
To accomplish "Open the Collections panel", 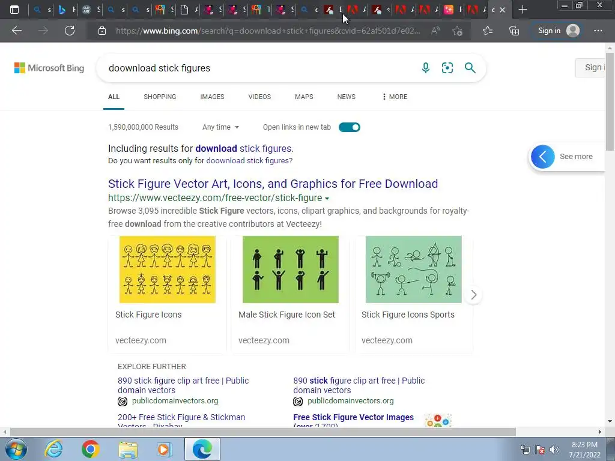I will (514, 31).
